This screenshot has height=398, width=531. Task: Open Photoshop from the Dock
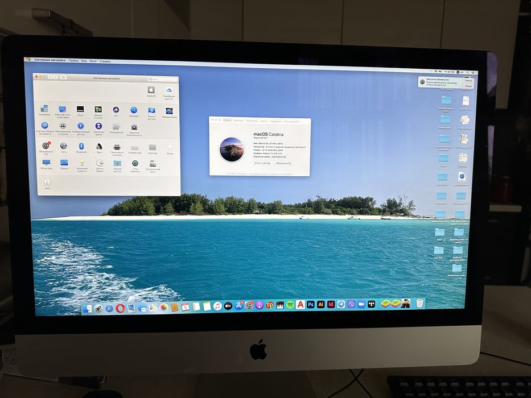click(x=311, y=304)
